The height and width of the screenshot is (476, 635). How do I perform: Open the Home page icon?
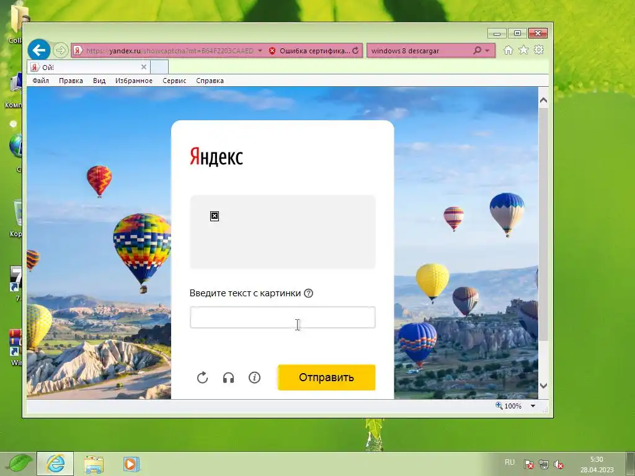(x=508, y=50)
